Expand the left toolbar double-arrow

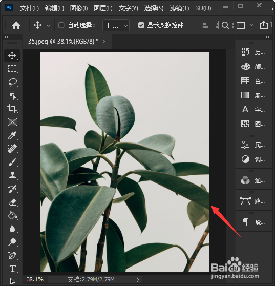pos(7,37)
